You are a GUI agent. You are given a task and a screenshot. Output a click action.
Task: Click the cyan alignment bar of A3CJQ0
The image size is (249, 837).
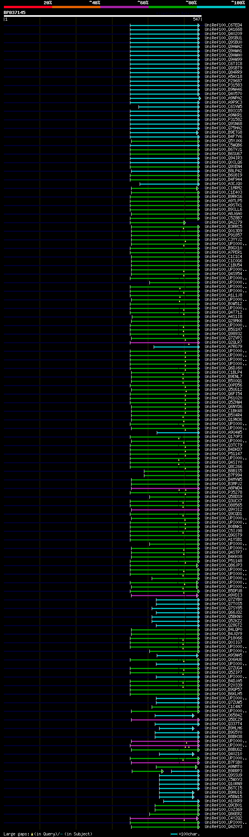170,184
